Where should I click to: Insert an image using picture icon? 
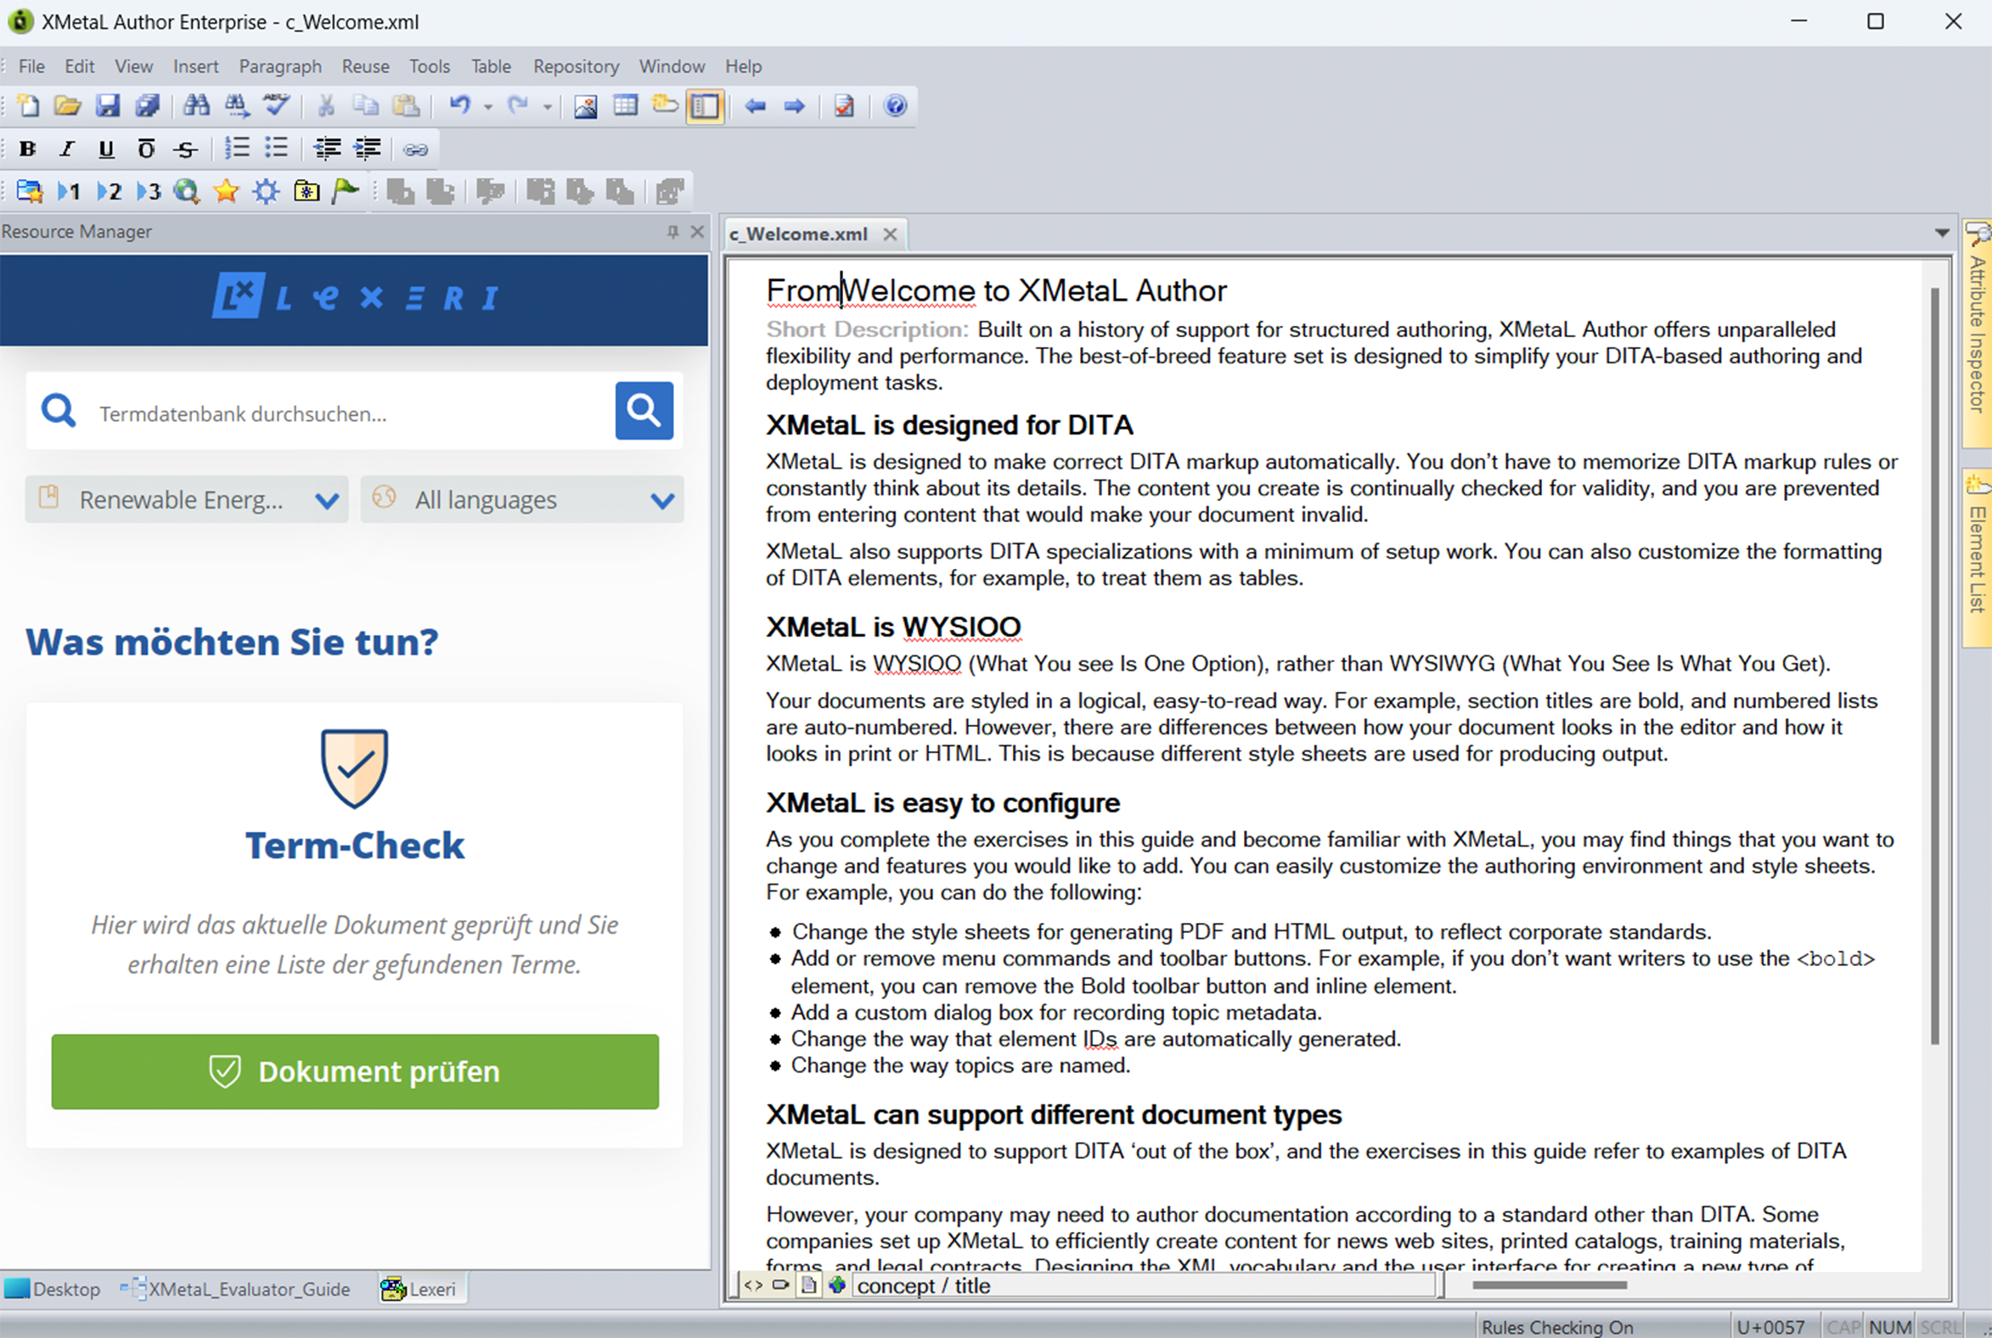[586, 106]
